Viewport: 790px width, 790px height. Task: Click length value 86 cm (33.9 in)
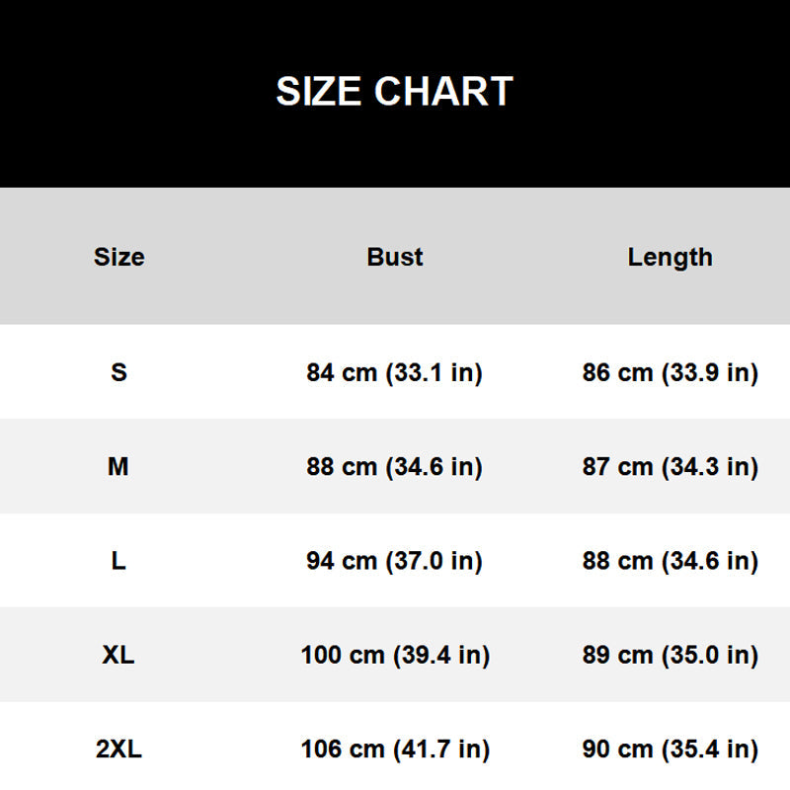(670, 372)
